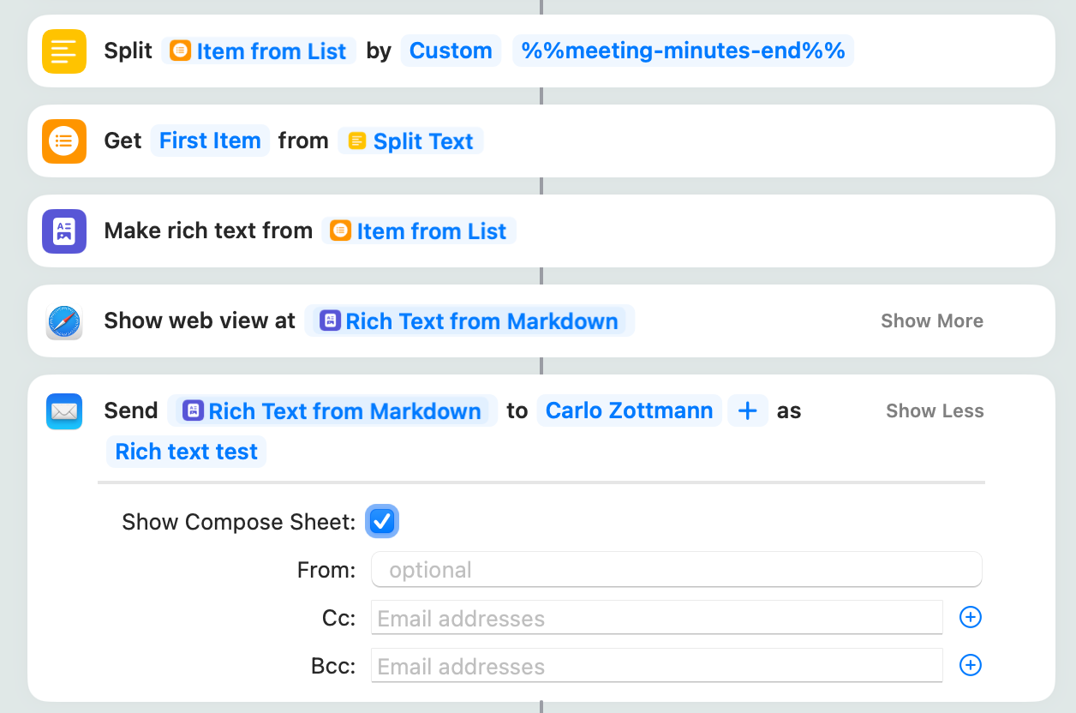
Task: Select the Split Text variable token
Action: click(411, 141)
